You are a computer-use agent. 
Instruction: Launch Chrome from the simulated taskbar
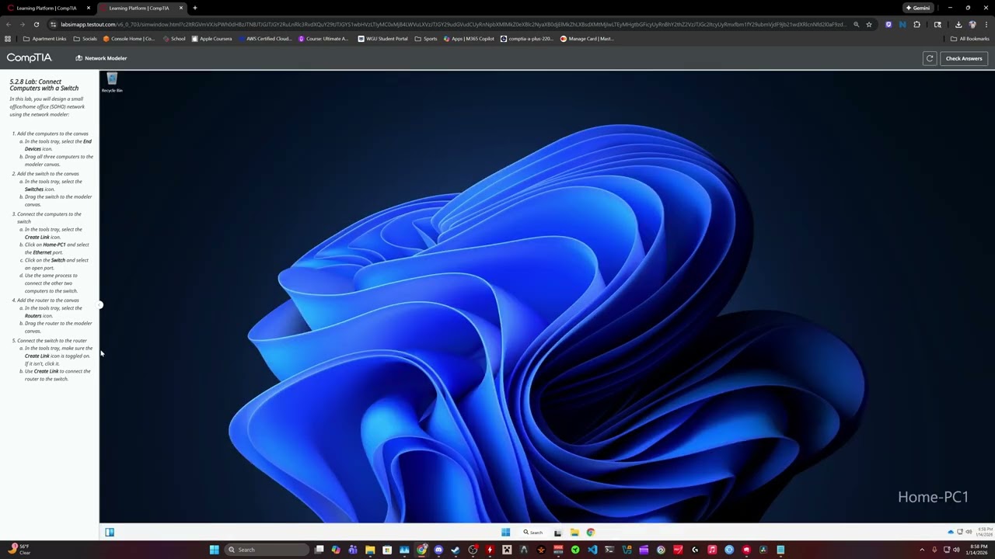(x=591, y=533)
